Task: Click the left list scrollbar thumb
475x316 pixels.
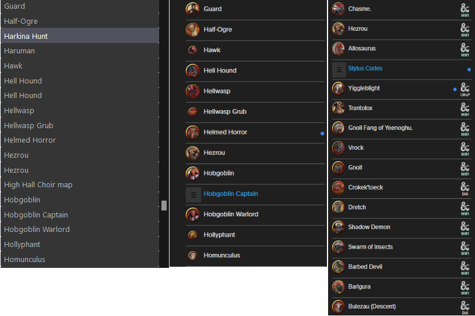Action: [164, 205]
